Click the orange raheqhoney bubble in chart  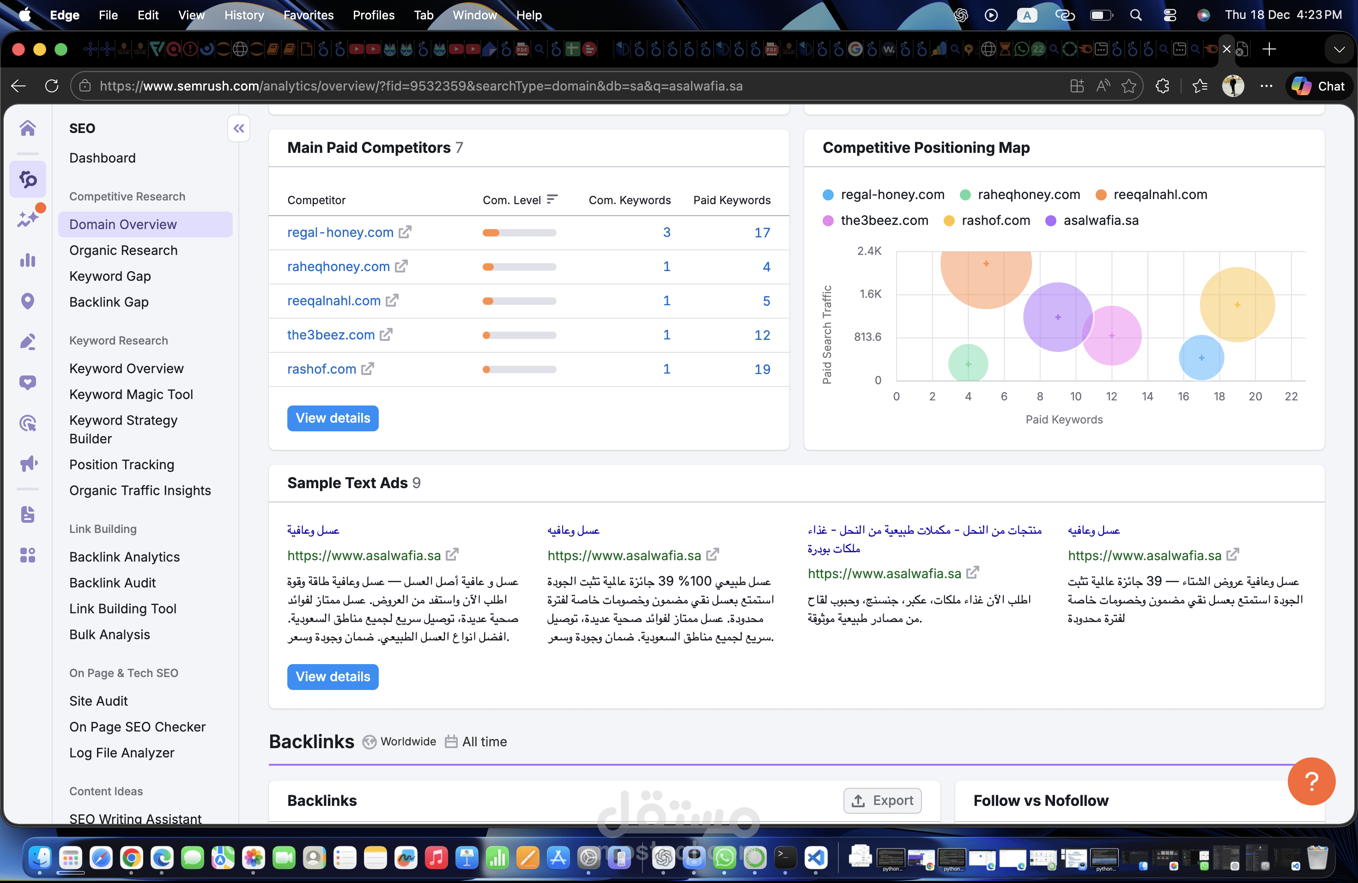985,268
